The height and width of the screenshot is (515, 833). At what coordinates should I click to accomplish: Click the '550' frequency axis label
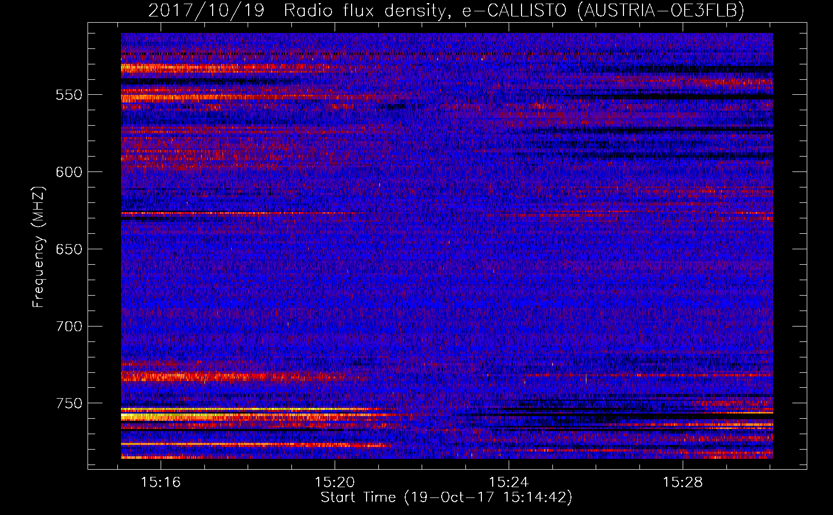click(x=69, y=95)
